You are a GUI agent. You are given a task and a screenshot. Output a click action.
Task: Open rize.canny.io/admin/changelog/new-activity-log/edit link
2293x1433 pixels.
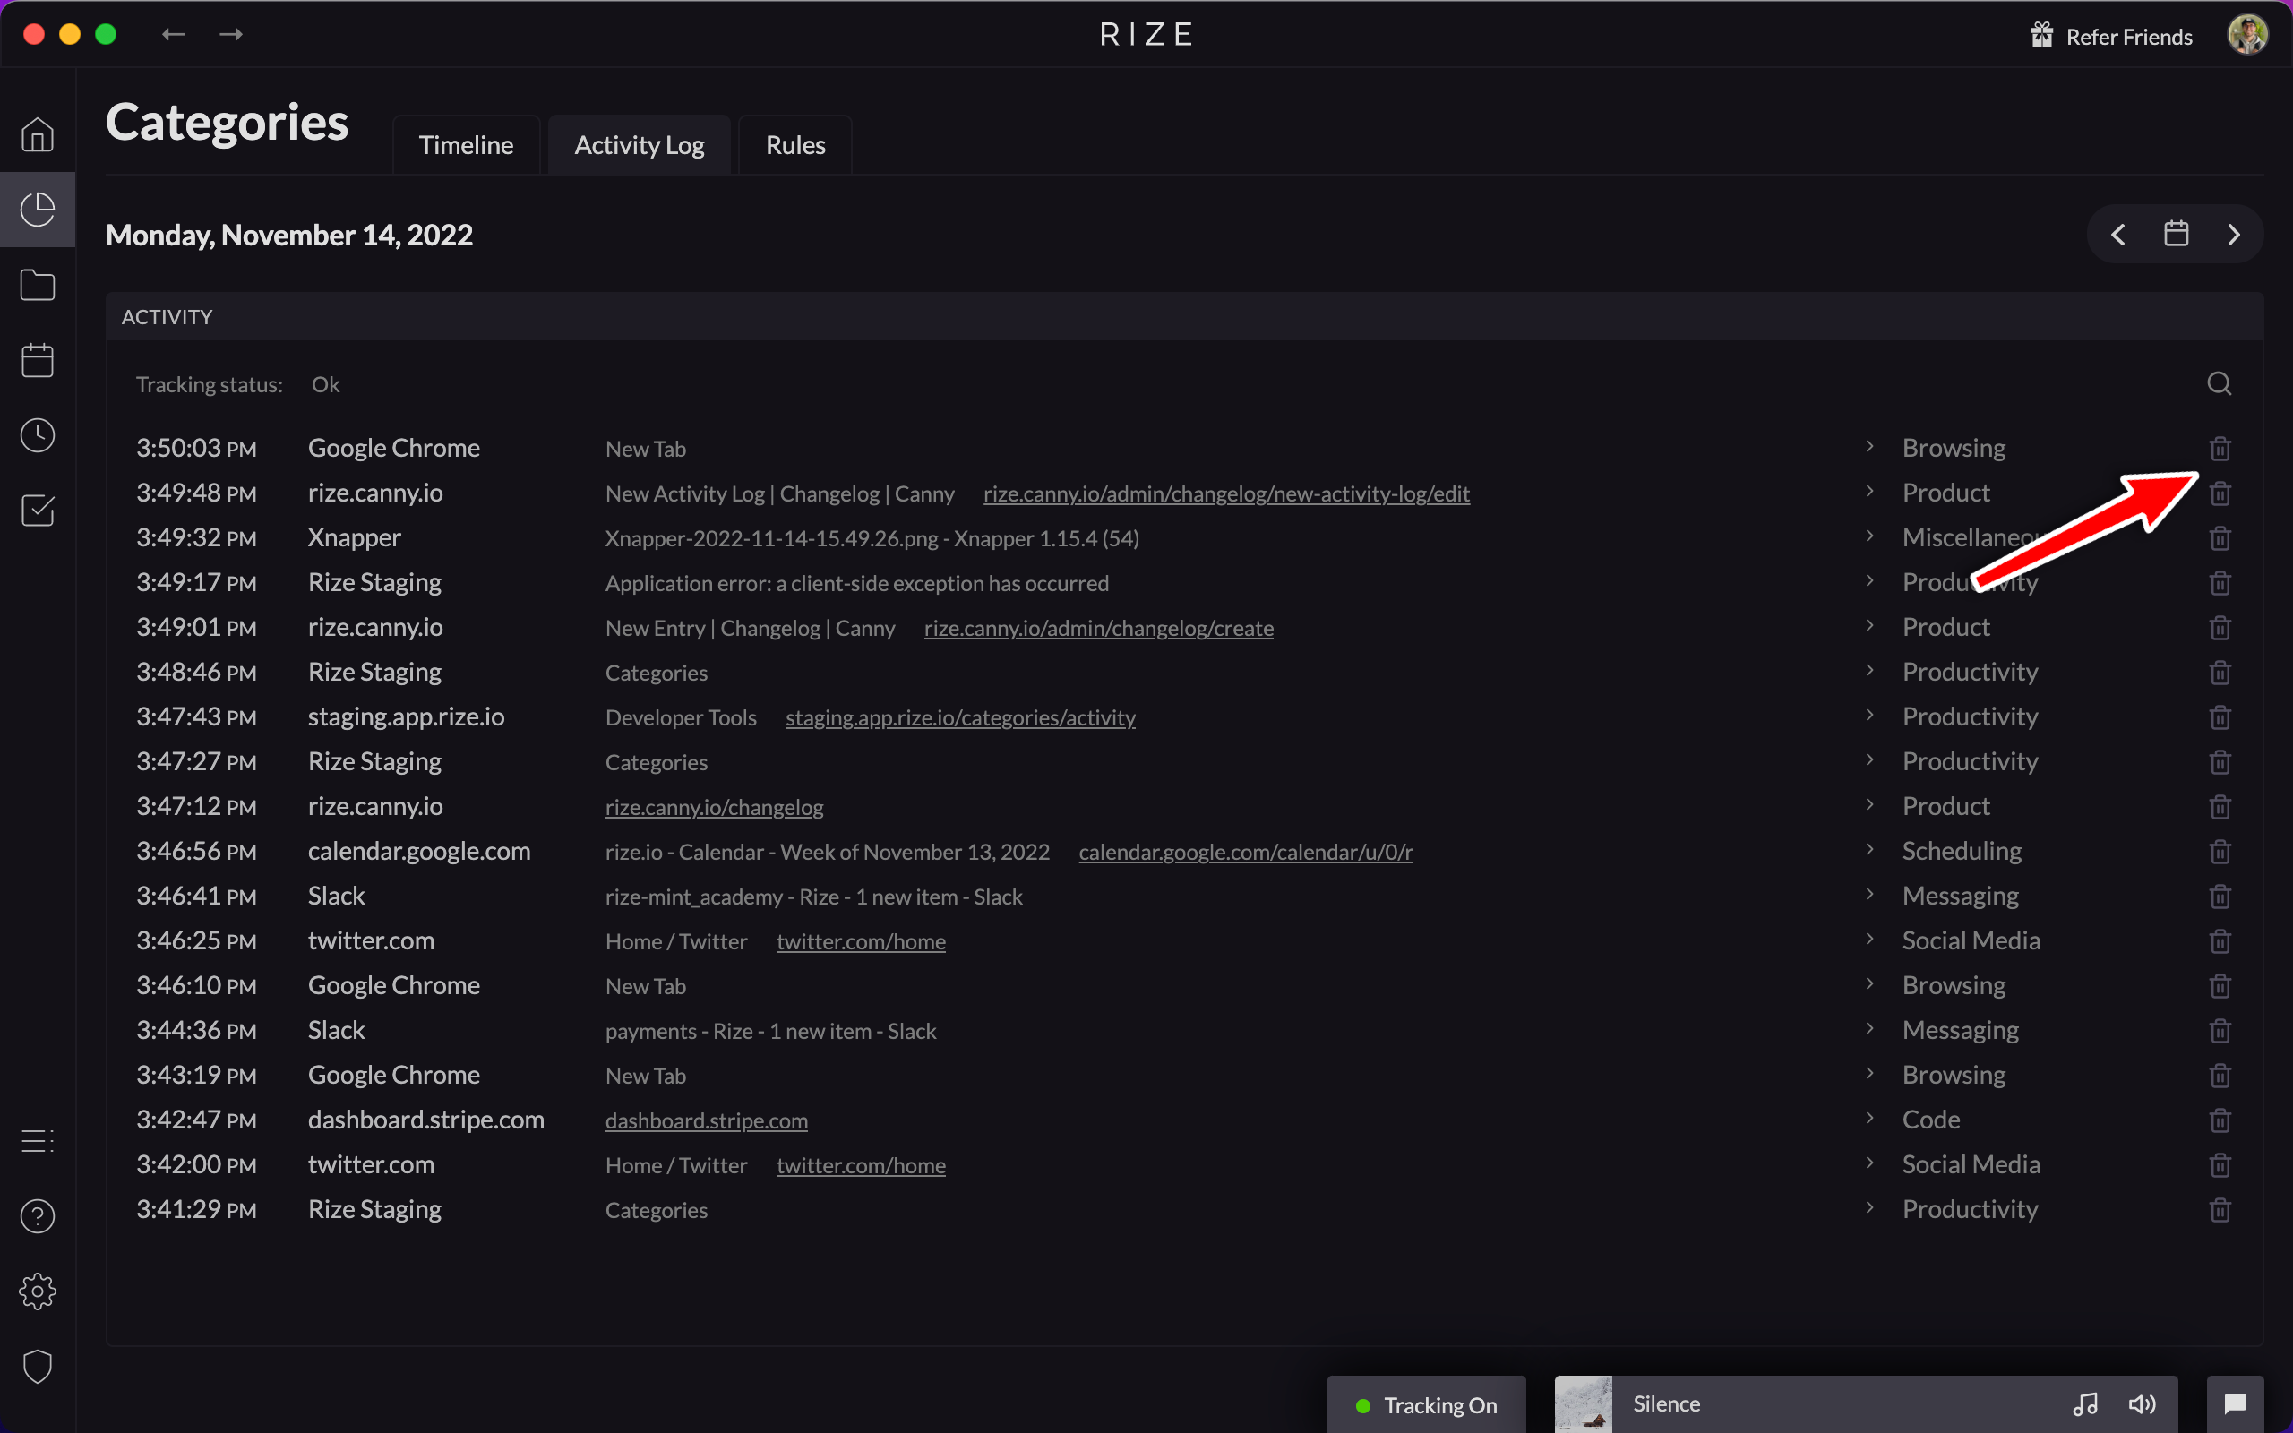pyautogui.click(x=1226, y=493)
